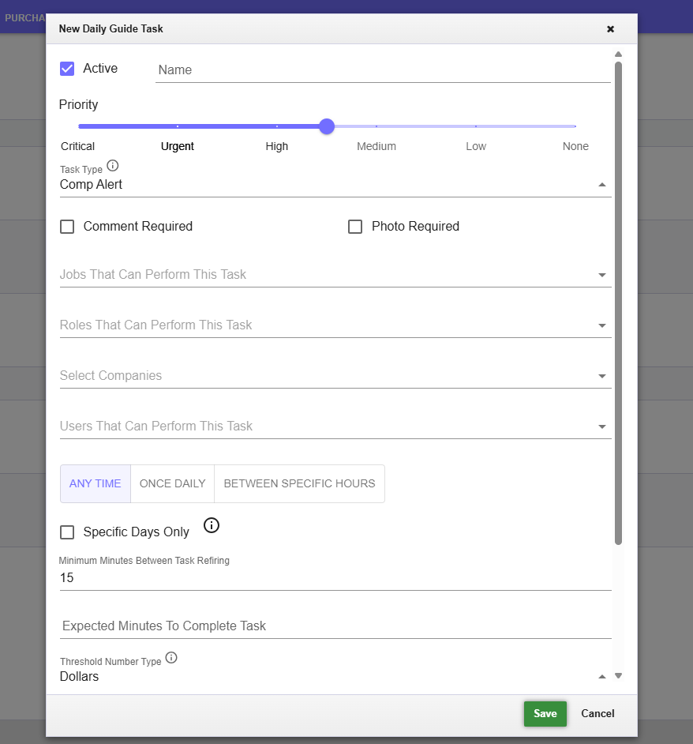Click the Threshold Number Type info icon
Image resolution: width=693 pixels, height=744 pixels.
(171, 658)
